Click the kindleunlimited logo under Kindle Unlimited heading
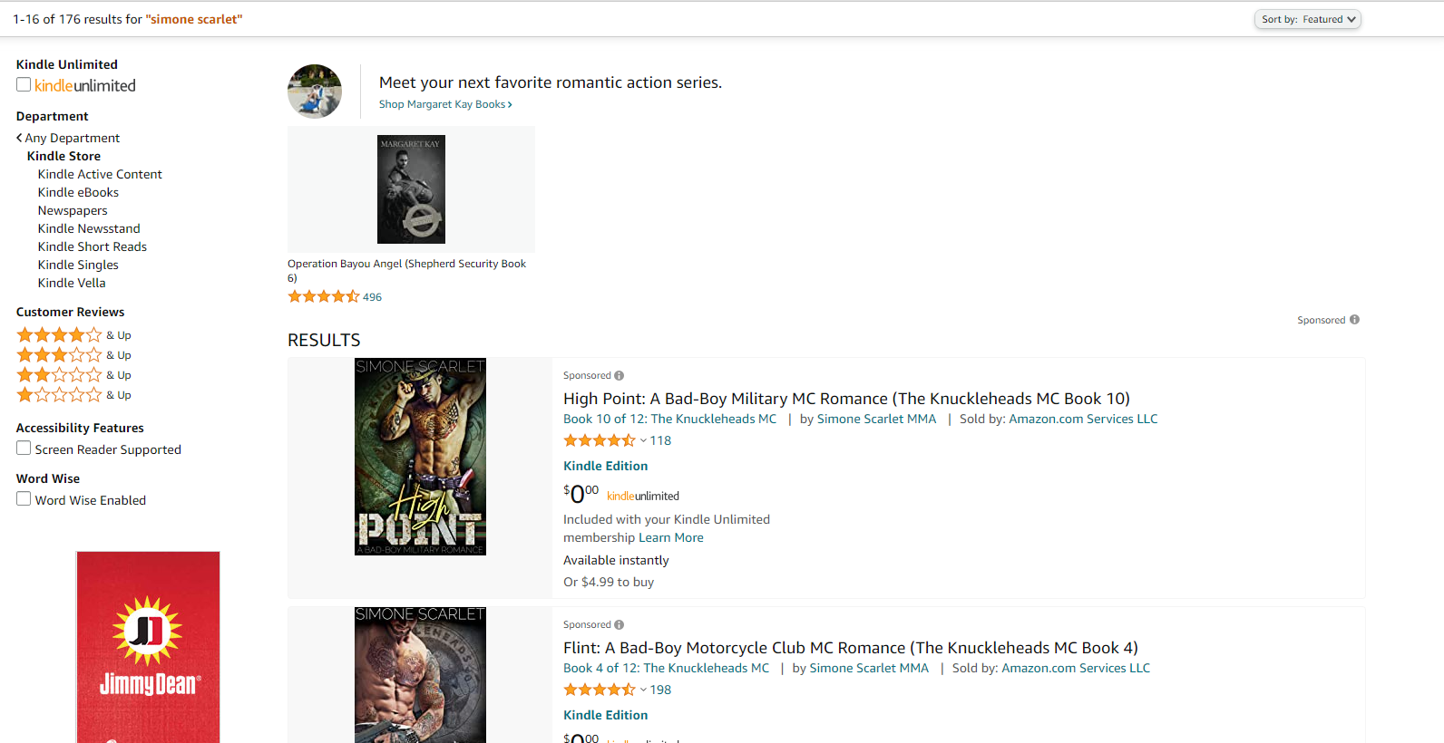This screenshot has width=1444, height=743. click(x=83, y=85)
